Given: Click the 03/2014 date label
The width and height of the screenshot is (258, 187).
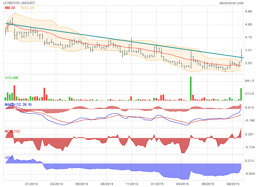Looking at the screenshot, I should (x=56, y=184).
